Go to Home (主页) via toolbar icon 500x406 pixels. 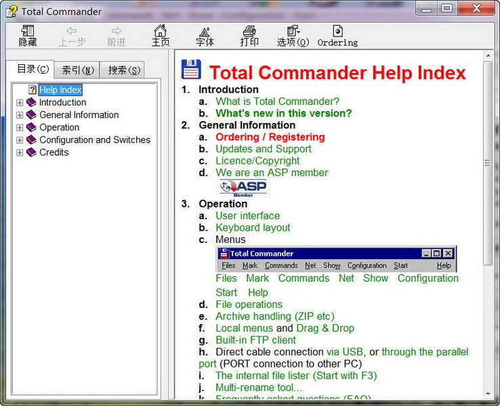click(160, 31)
